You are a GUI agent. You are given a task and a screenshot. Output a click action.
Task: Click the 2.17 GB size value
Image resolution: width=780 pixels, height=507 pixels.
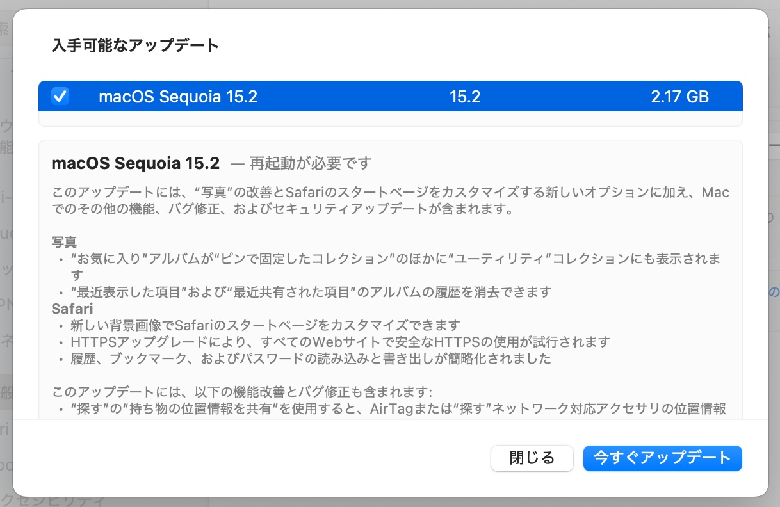679,97
